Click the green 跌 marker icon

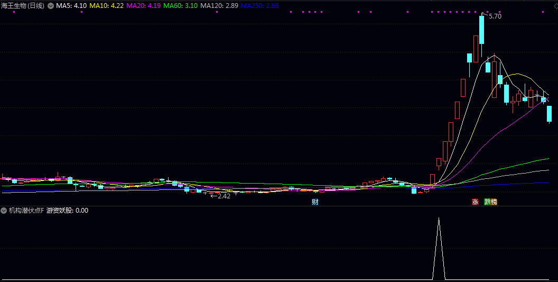487,202
